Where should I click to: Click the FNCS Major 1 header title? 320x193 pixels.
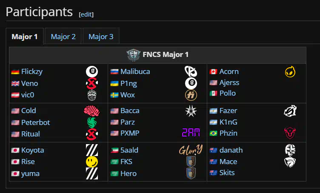tap(166, 54)
